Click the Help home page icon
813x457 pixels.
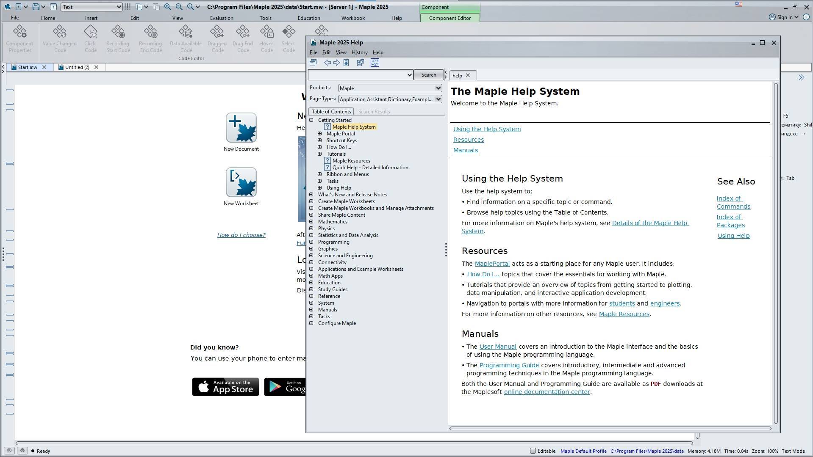tap(346, 63)
